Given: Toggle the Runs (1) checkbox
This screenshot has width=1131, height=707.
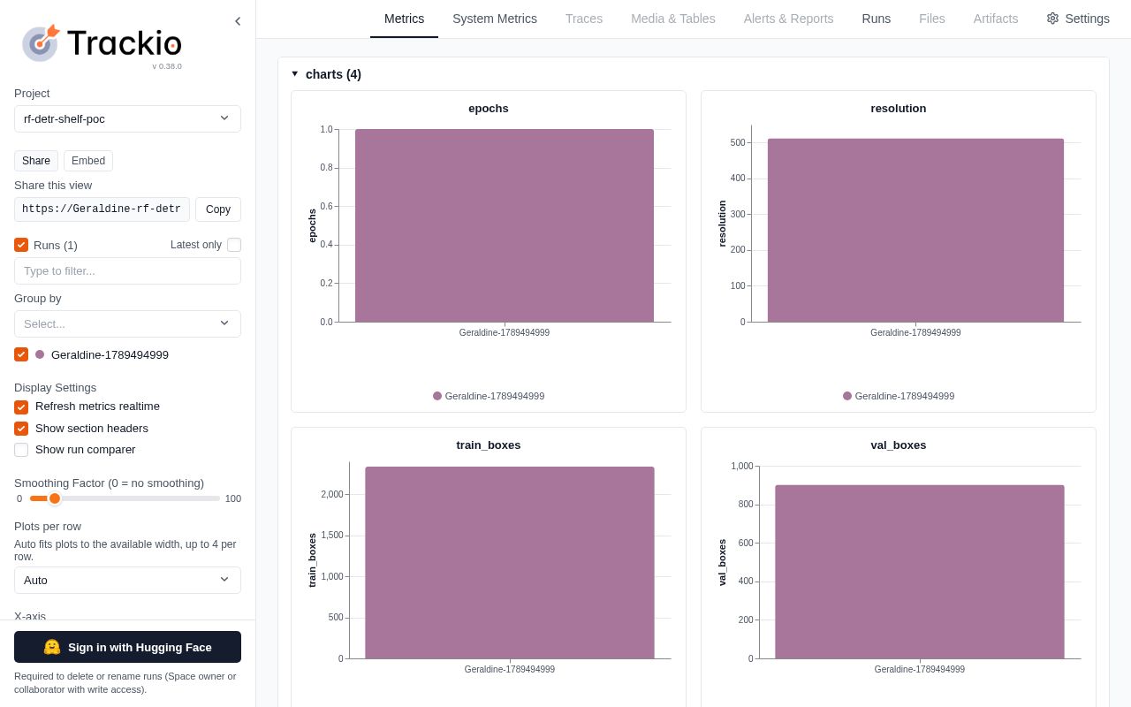Looking at the screenshot, I should (x=21, y=245).
